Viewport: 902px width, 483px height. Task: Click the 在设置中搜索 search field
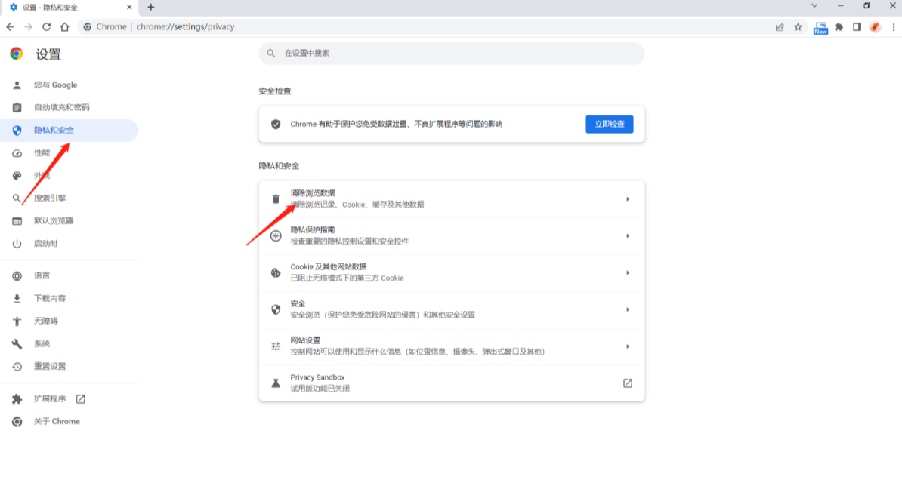(x=452, y=53)
